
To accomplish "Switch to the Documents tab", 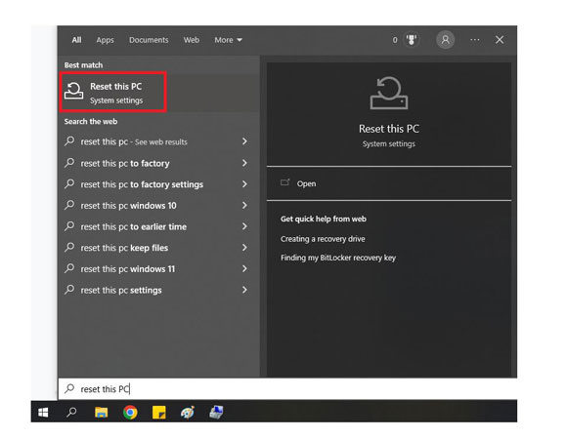I will (x=149, y=40).
